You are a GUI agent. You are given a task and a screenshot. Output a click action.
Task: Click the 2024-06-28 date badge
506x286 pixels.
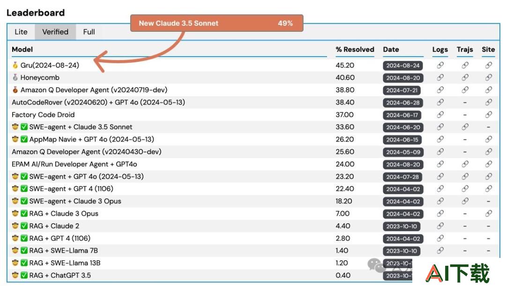coord(403,103)
